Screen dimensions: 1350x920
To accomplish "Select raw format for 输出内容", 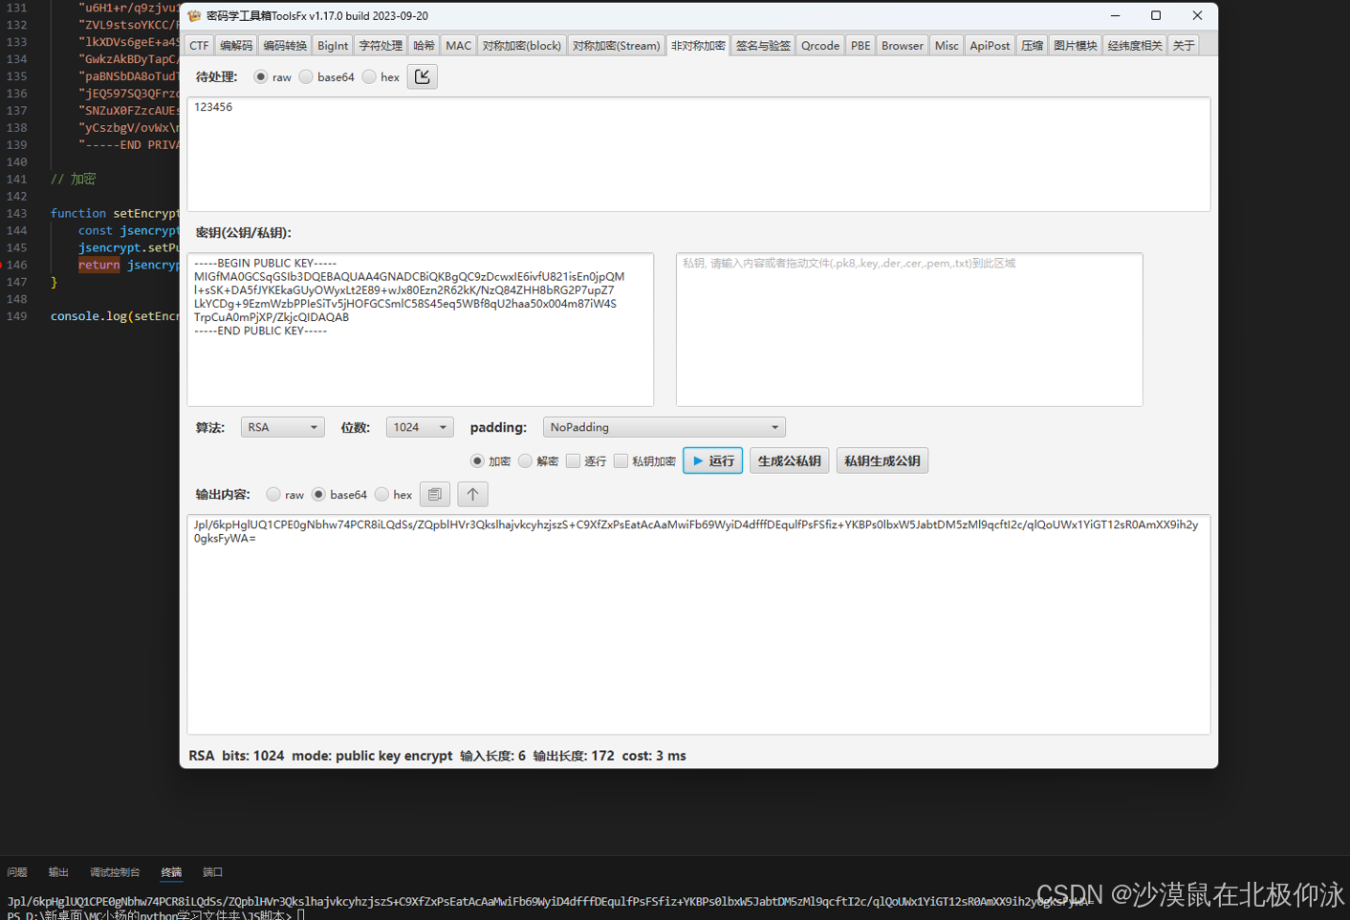I will (x=273, y=494).
